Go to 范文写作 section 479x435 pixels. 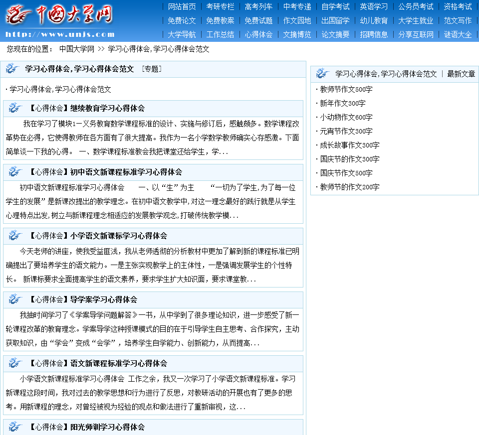pyautogui.click(x=458, y=20)
